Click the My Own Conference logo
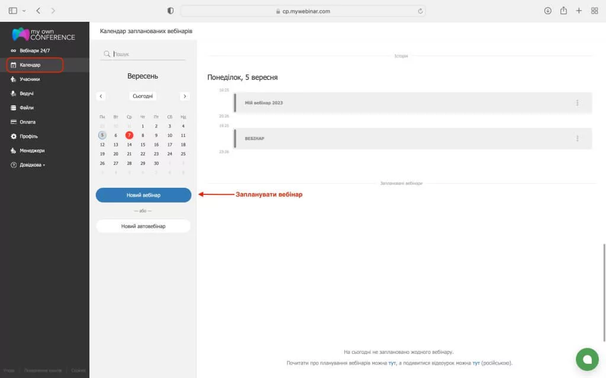Viewport: 606px width, 378px height. [x=44, y=34]
